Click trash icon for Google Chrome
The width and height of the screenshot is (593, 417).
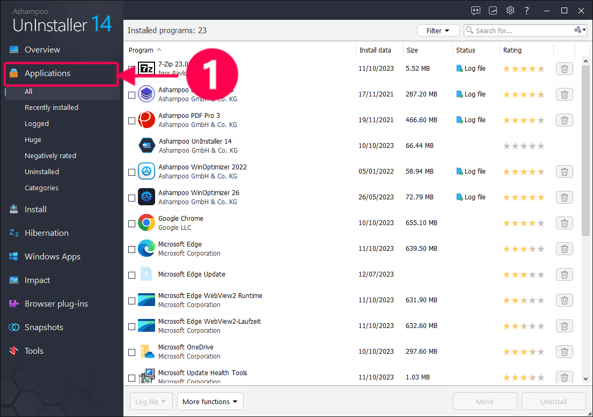[x=564, y=223]
